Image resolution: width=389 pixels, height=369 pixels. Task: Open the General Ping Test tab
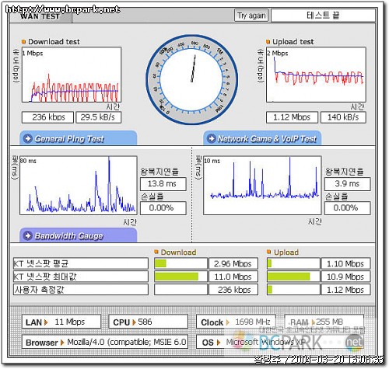pyautogui.click(x=79, y=138)
